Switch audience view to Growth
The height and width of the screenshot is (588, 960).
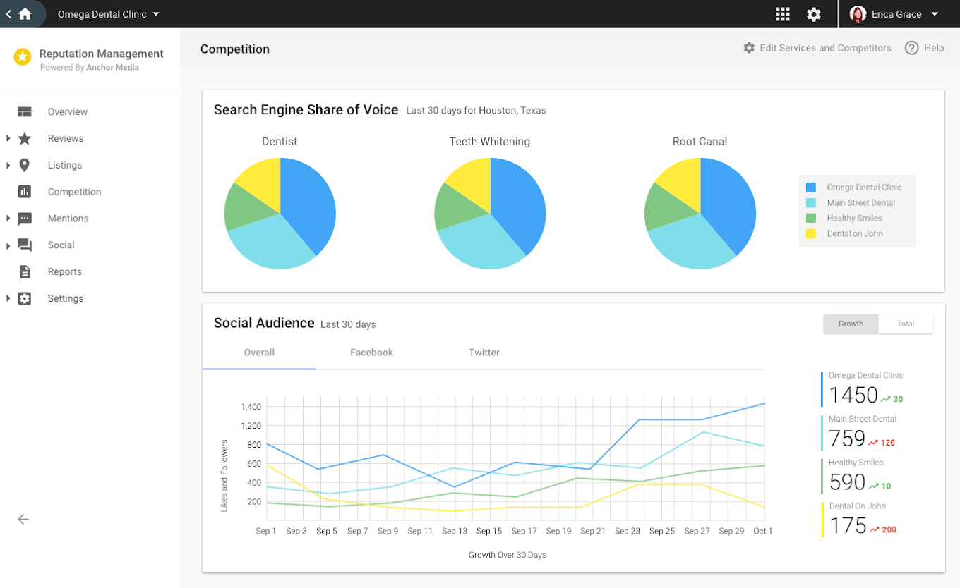[851, 324]
